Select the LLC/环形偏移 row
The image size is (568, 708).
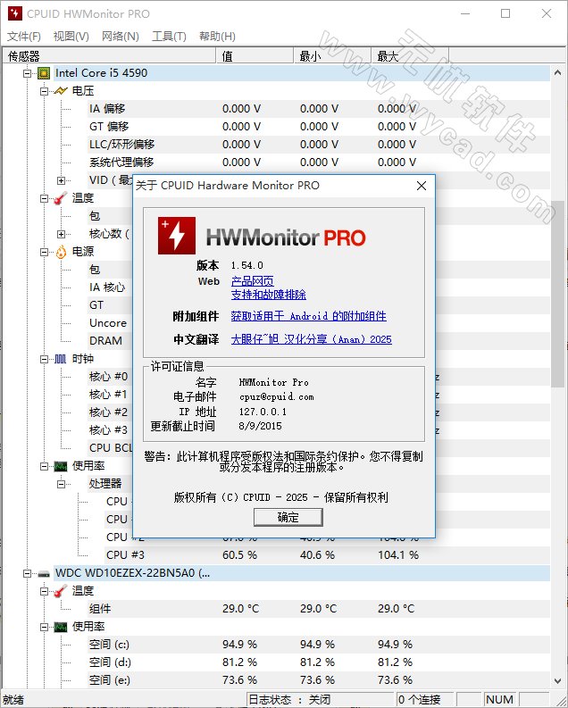(318, 145)
